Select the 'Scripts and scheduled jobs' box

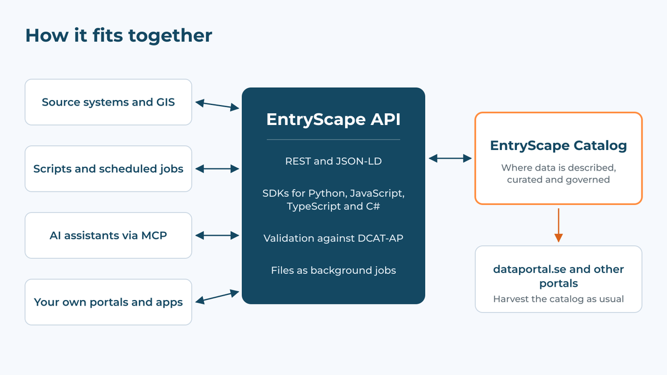108,169
